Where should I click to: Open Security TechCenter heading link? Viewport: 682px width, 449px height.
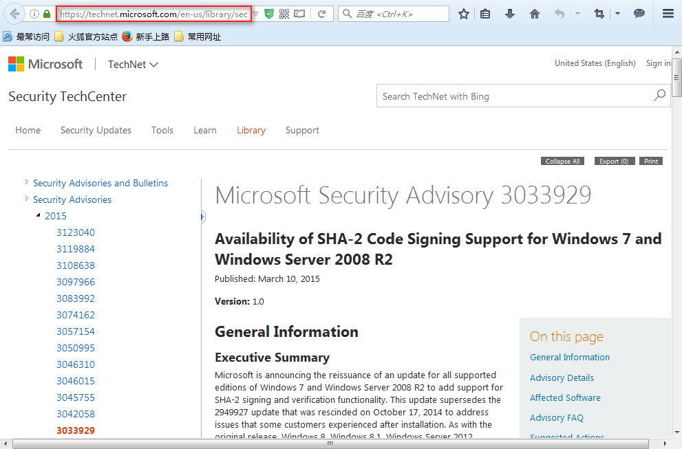67,96
